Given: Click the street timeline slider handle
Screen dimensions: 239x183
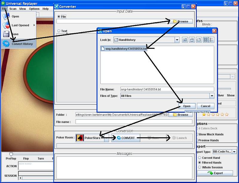Looking at the screenshot, I should pyautogui.click(x=11, y=154).
